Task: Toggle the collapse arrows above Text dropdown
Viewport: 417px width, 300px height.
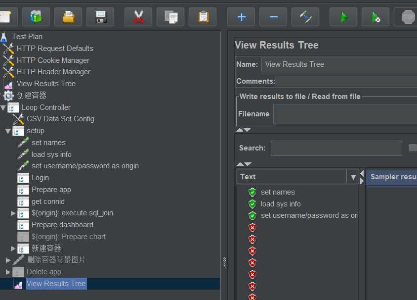Action: tap(244, 164)
